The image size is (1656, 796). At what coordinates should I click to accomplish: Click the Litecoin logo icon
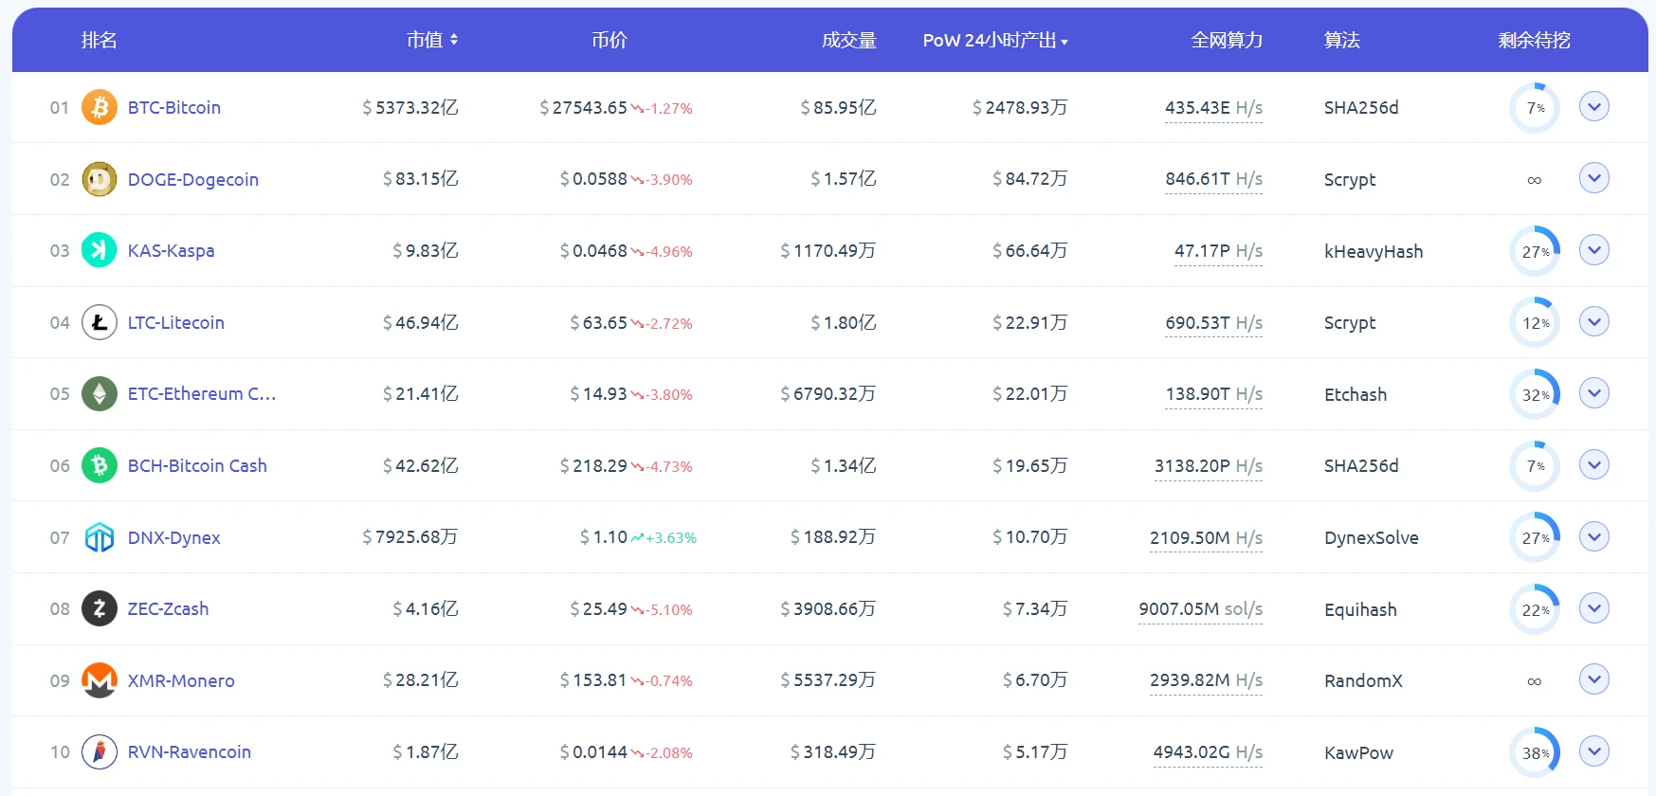point(100,322)
